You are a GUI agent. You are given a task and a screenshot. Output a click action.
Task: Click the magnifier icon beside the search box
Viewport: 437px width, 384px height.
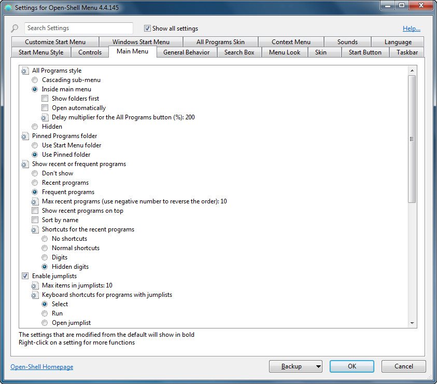[15, 29]
